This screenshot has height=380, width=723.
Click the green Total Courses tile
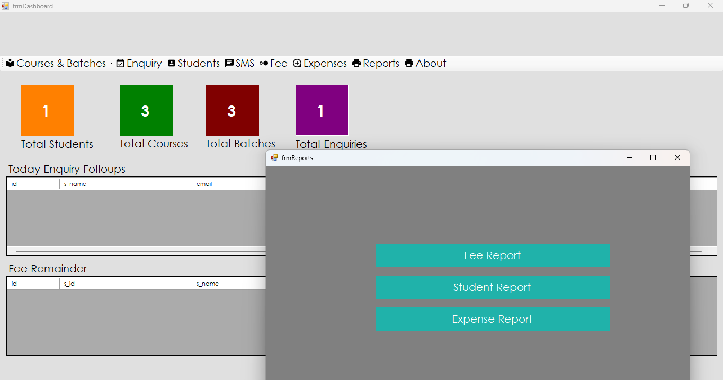(x=146, y=110)
